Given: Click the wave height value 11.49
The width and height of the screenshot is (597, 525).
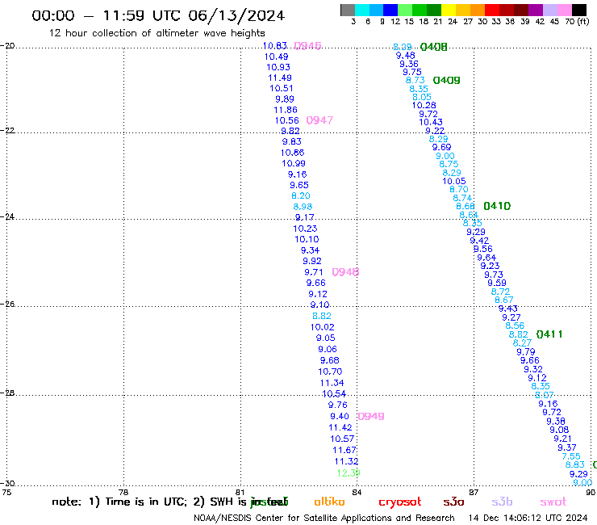Looking at the screenshot, I should (x=280, y=78).
